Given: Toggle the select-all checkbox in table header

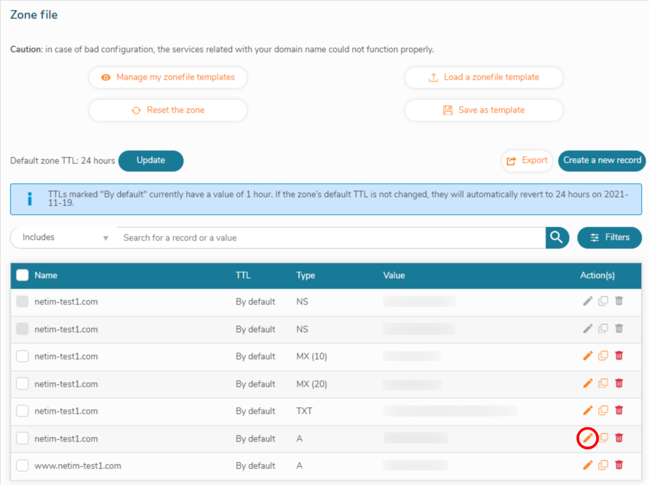Looking at the screenshot, I should coord(22,275).
